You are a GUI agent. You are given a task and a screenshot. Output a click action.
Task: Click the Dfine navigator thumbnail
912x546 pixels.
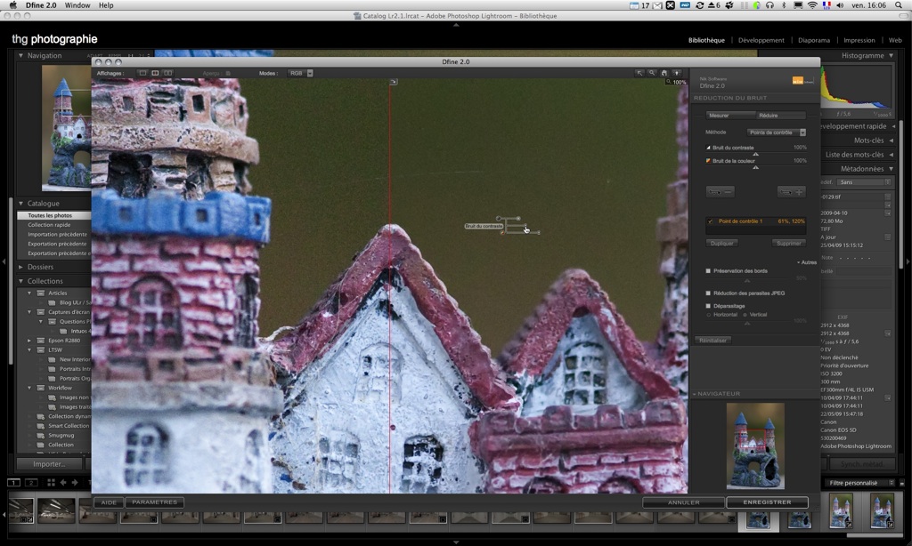pos(755,446)
